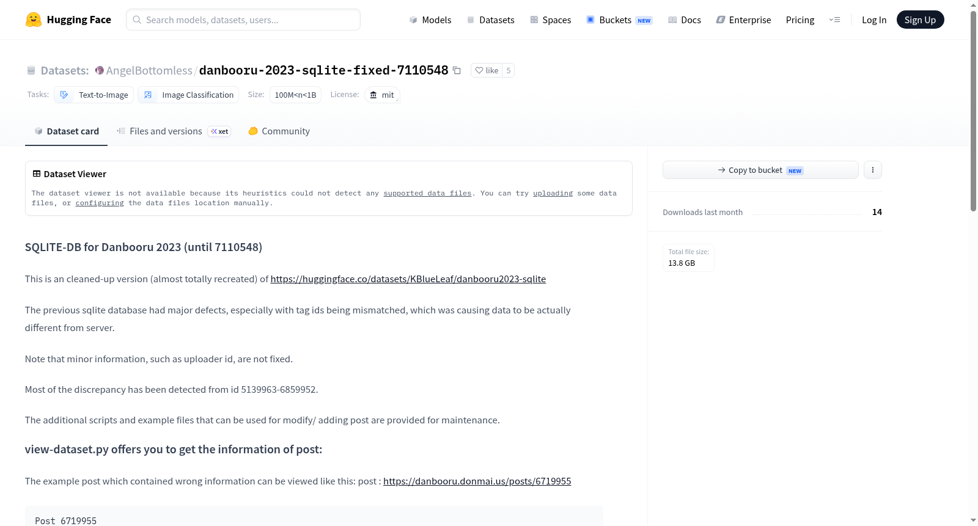Open the Buckets page
Image resolution: width=978 pixels, height=526 pixels.
click(x=619, y=20)
